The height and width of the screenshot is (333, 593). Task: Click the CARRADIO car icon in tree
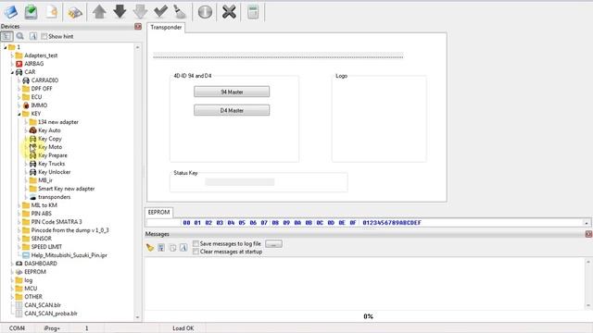(x=26, y=80)
